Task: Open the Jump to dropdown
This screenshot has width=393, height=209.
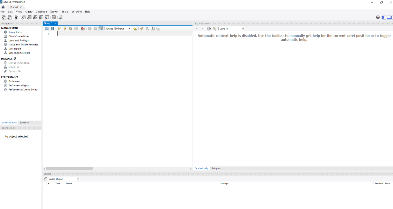Action: [x=232, y=29]
